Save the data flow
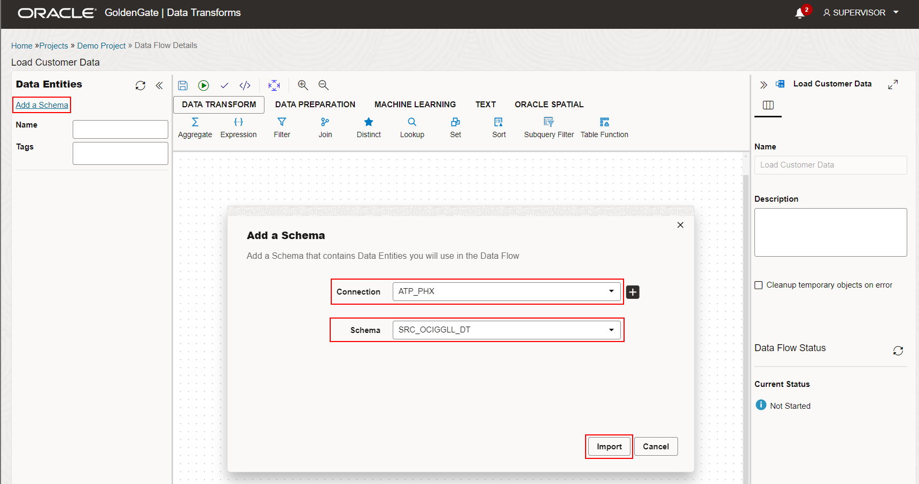 [183, 85]
